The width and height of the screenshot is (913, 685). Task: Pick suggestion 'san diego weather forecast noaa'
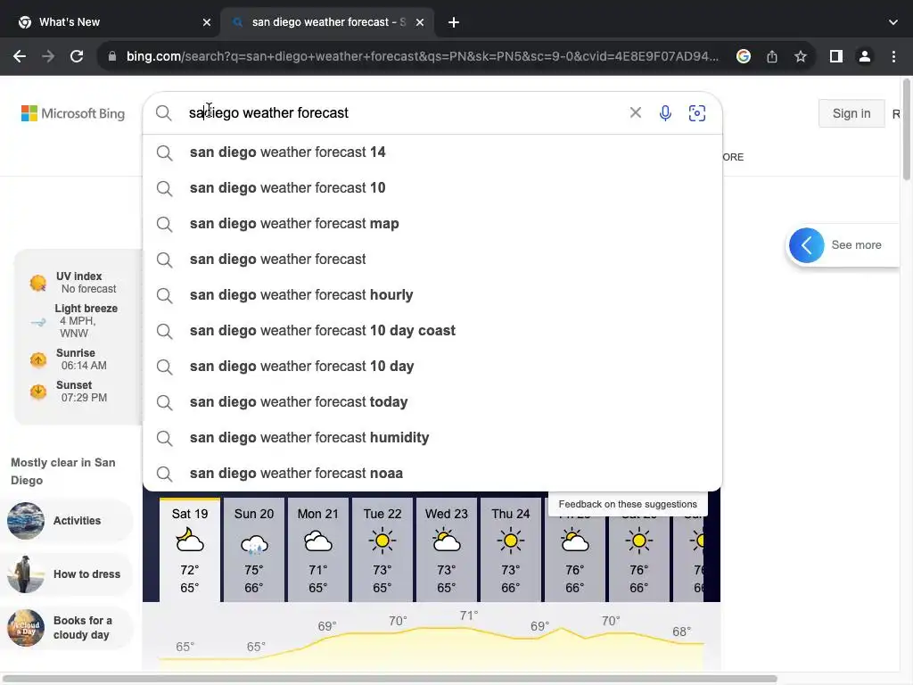[432, 474]
